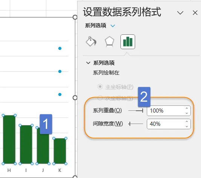Open the Fill & Line paint bucket tab
Screen dimensions: 201x178
pos(91,42)
